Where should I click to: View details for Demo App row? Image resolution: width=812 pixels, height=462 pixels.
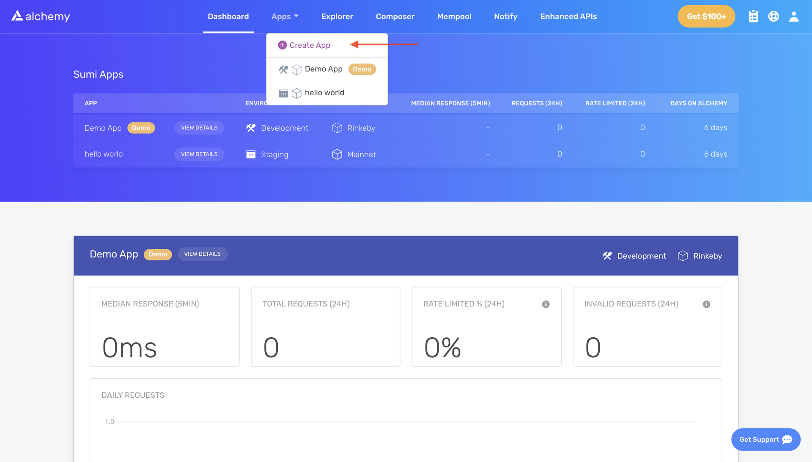pyautogui.click(x=199, y=127)
